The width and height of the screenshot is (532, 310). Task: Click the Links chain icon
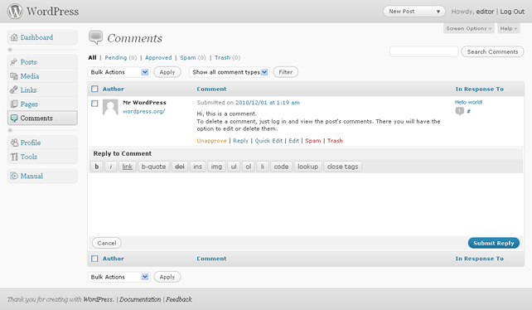(x=14, y=90)
